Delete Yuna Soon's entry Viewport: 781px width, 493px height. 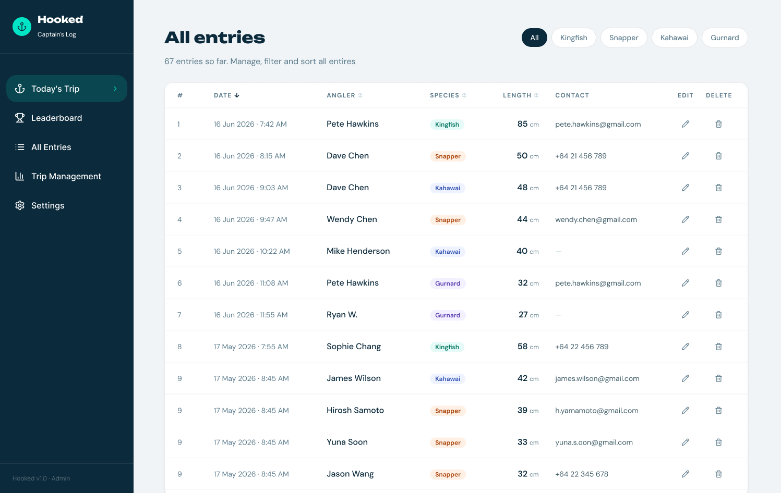pyautogui.click(x=718, y=442)
